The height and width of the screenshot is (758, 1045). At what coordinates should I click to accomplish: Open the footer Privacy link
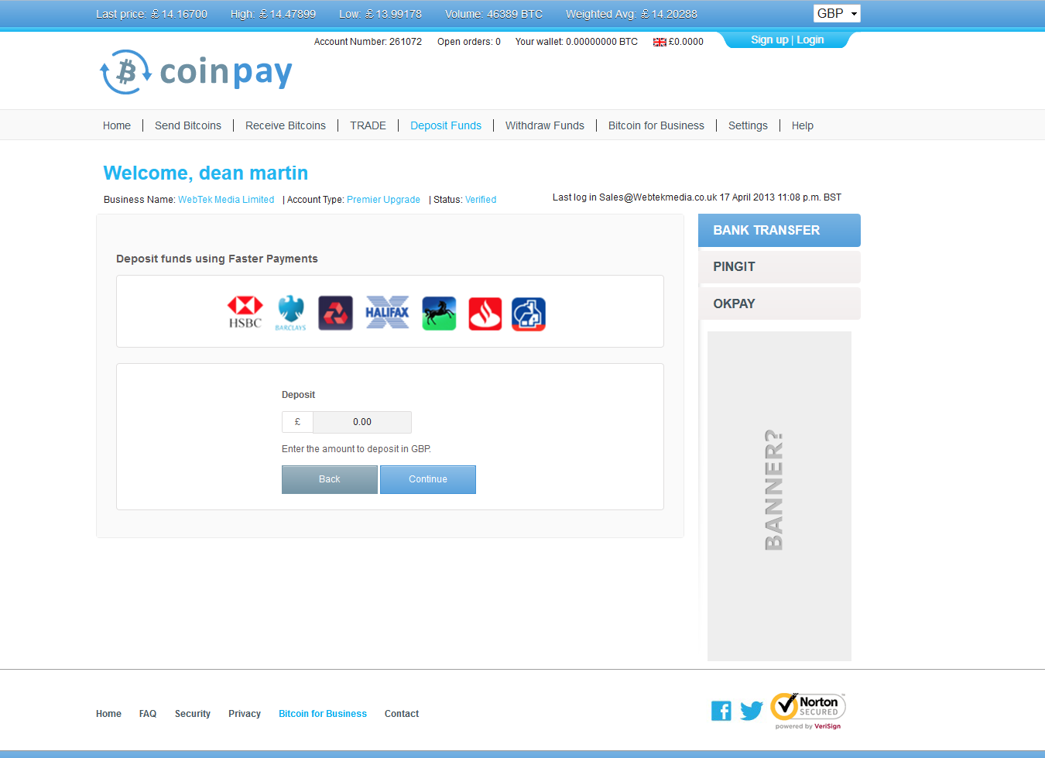[x=245, y=714]
